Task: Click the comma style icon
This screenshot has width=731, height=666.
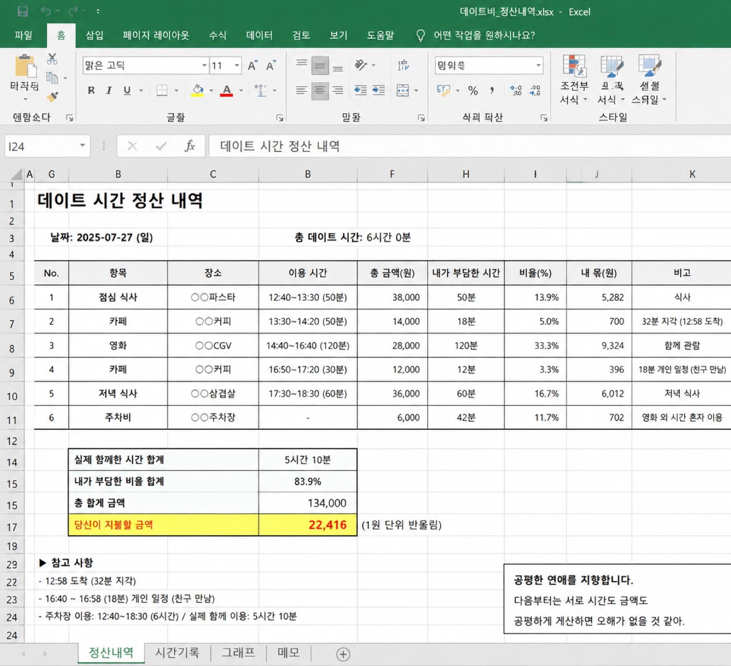Action: pos(492,91)
